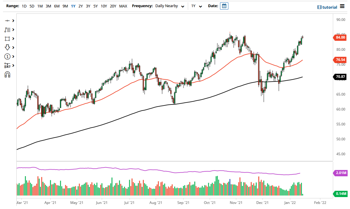Select the 5Y range tab
The width and height of the screenshot is (350, 209).
click(95, 6)
